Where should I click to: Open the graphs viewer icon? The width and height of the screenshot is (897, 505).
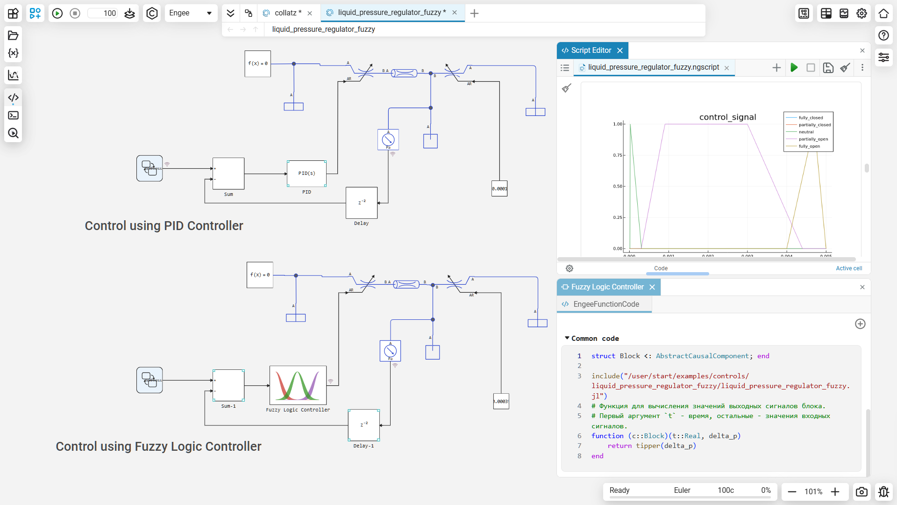click(13, 75)
